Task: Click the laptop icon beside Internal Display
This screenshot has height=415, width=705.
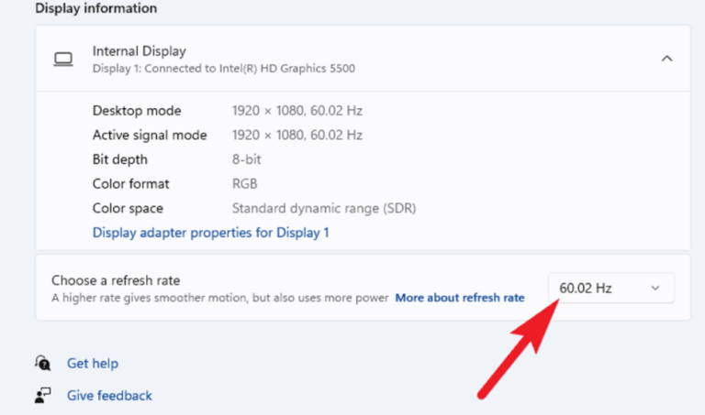Action: click(63, 59)
